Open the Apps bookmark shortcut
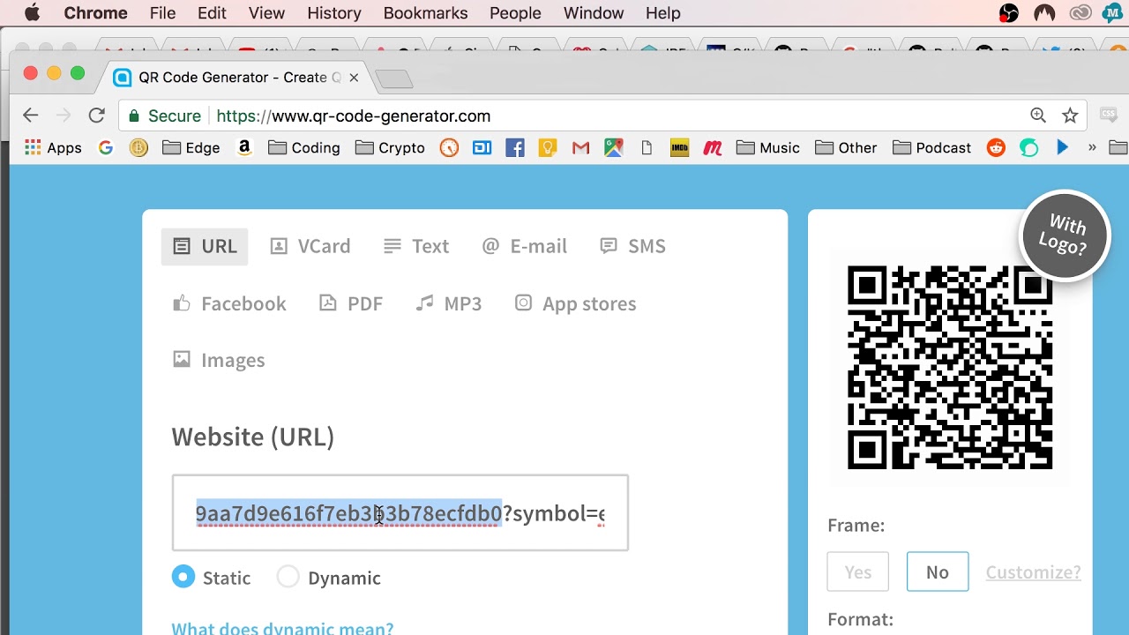1129x635 pixels. 53,148
